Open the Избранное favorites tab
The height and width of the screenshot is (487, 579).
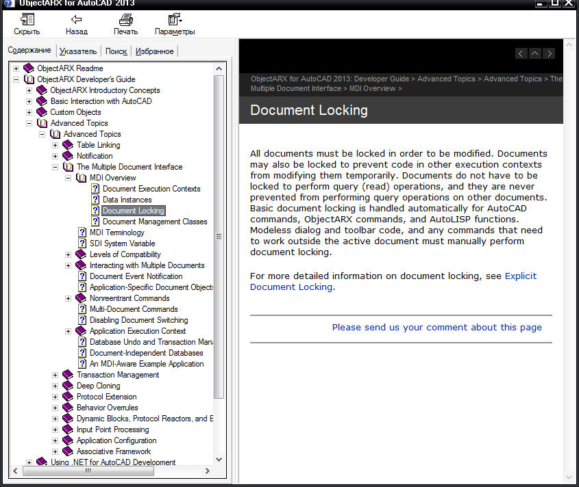pyautogui.click(x=154, y=51)
